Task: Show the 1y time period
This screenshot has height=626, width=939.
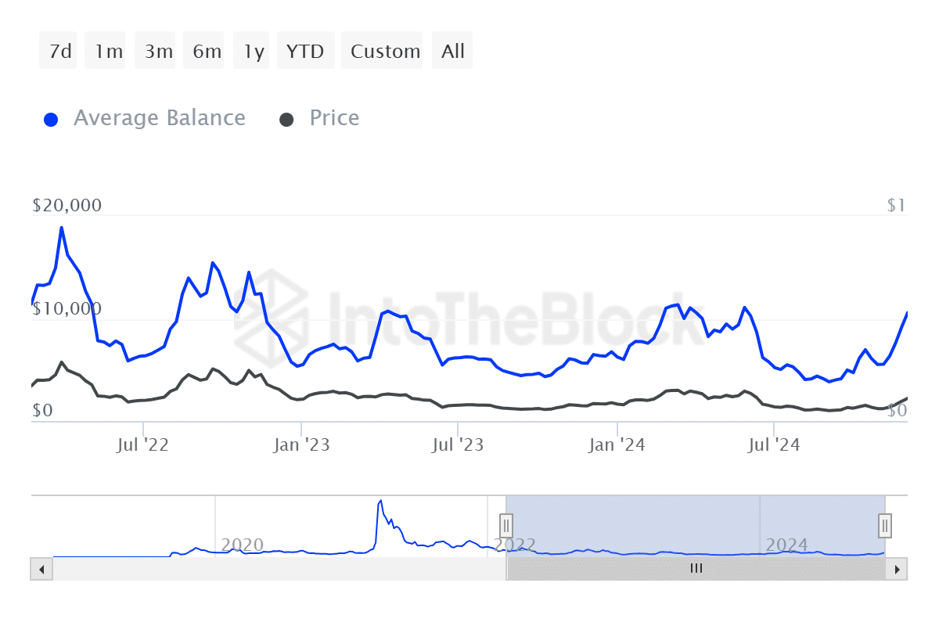Action: [x=254, y=52]
